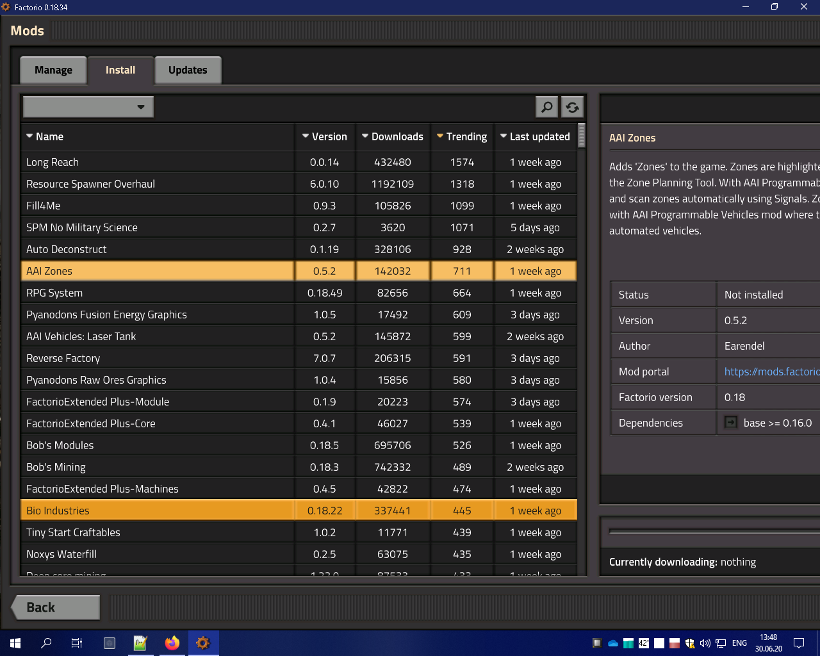The image size is (820, 656).
Task: Click the Not installed status value
Action: (x=753, y=295)
